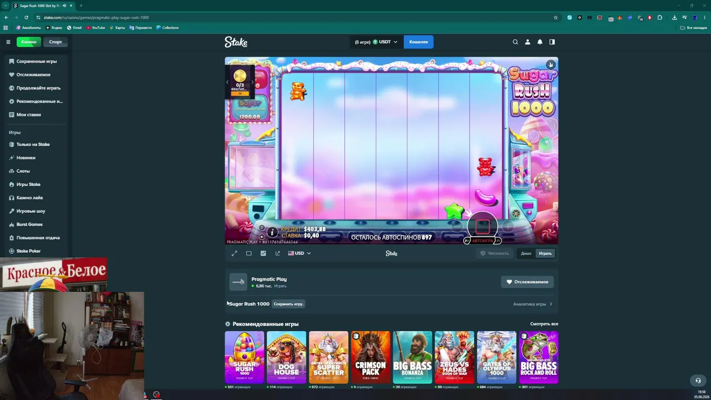The image size is (711, 400).
Task: Click the Честность fairness button
Action: point(495,253)
